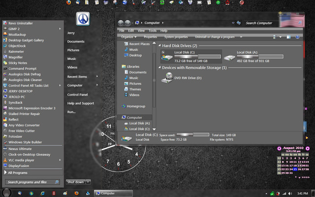The width and height of the screenshot is (315, 197).
Task: Expand Control Panel All Tasks List arrow
Action: 60,85
